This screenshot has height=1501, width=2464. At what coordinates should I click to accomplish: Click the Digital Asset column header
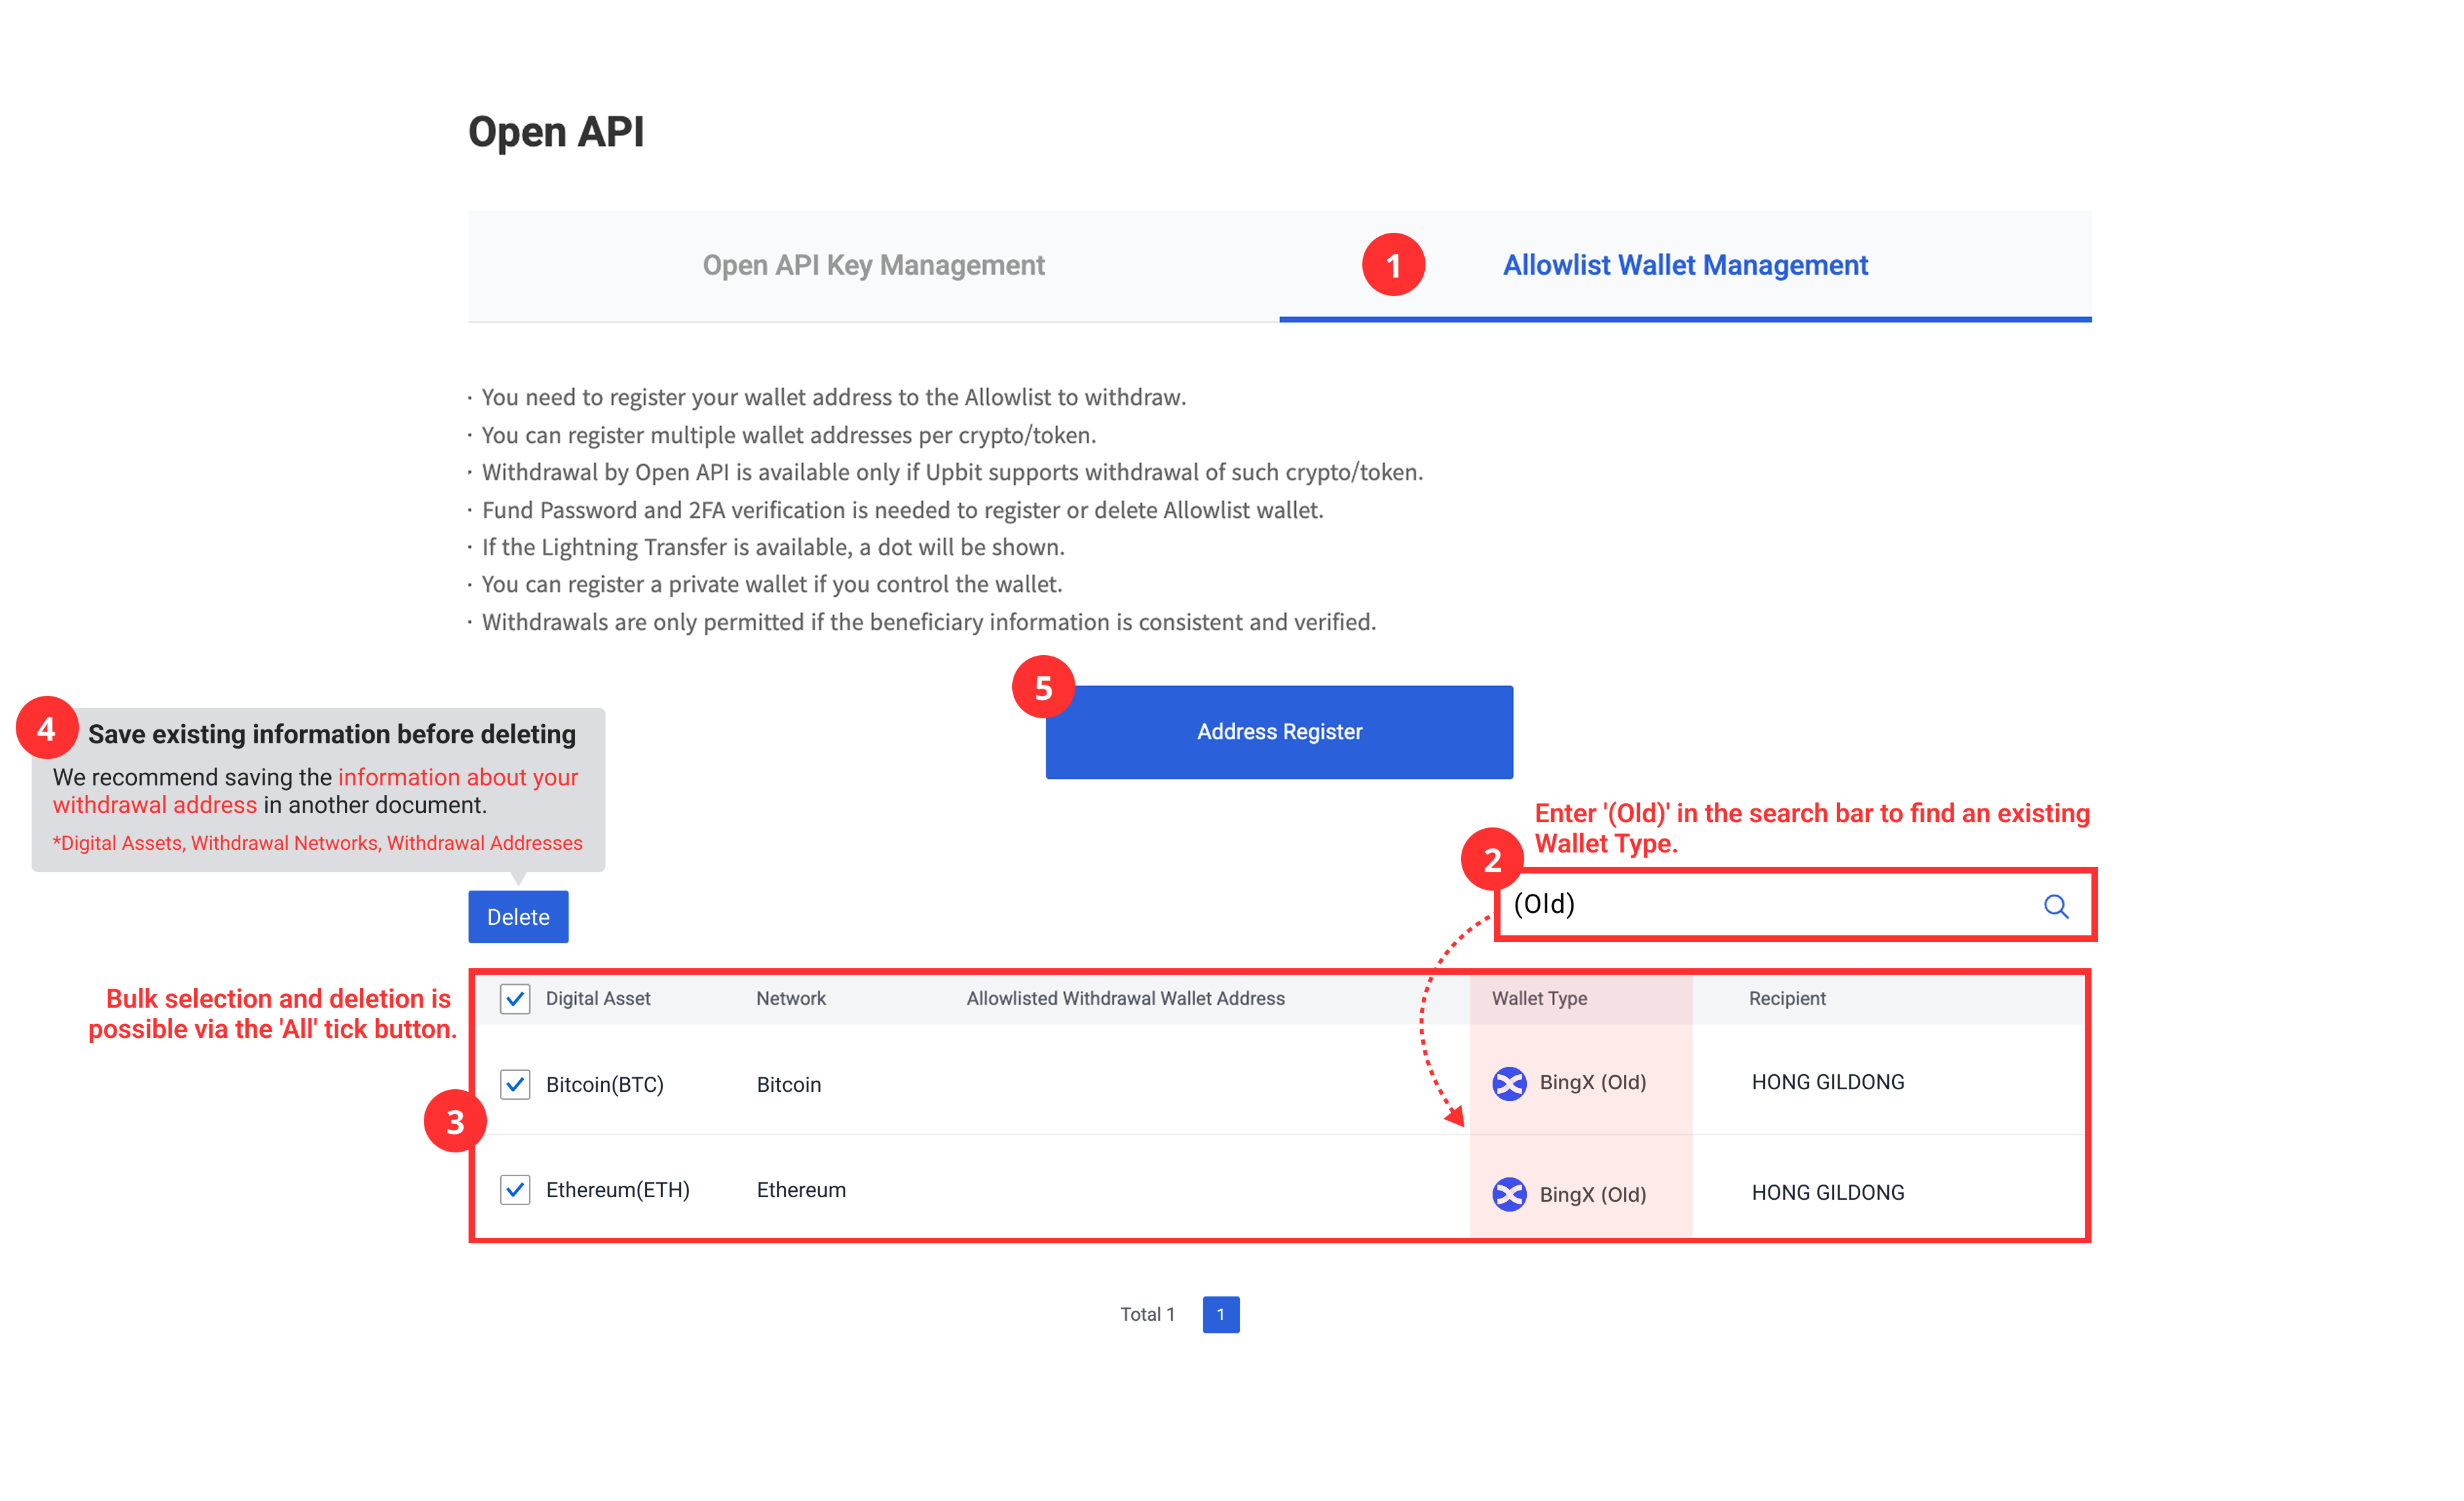(x=598, y=998)
